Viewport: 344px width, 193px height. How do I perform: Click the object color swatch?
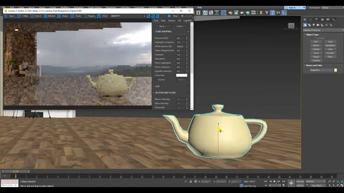(x=335, y=70)
